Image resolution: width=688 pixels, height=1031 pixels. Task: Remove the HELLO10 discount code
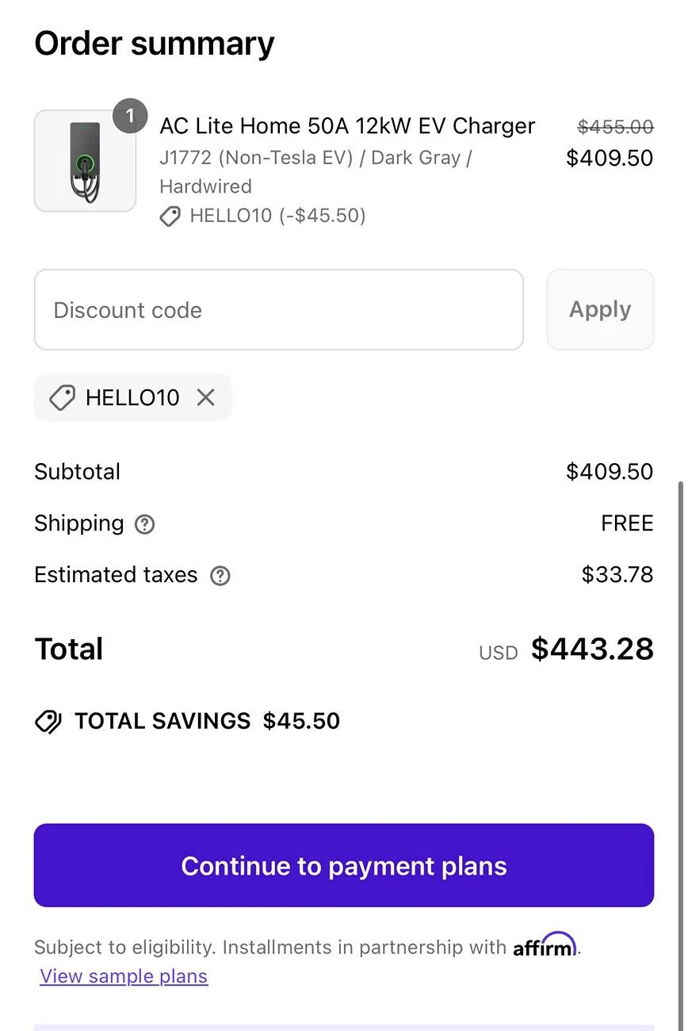click(206, 397)
